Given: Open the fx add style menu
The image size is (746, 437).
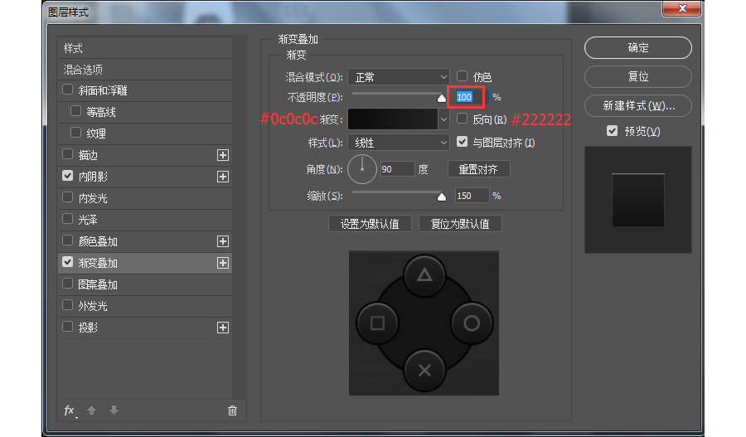Looking at the screenshot, I should click(70, 410).
